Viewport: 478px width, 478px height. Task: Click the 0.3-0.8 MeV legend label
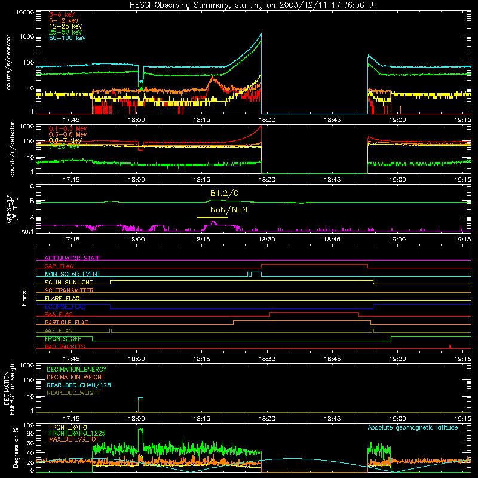[x=68, y=134]
